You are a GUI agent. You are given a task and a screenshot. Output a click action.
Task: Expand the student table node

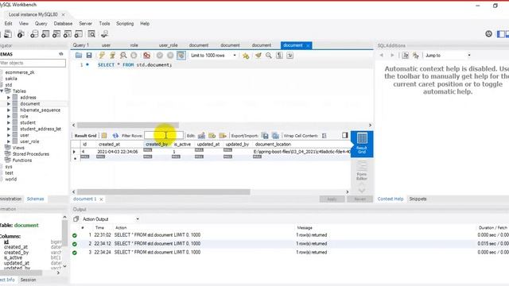[x=9, y=122]
